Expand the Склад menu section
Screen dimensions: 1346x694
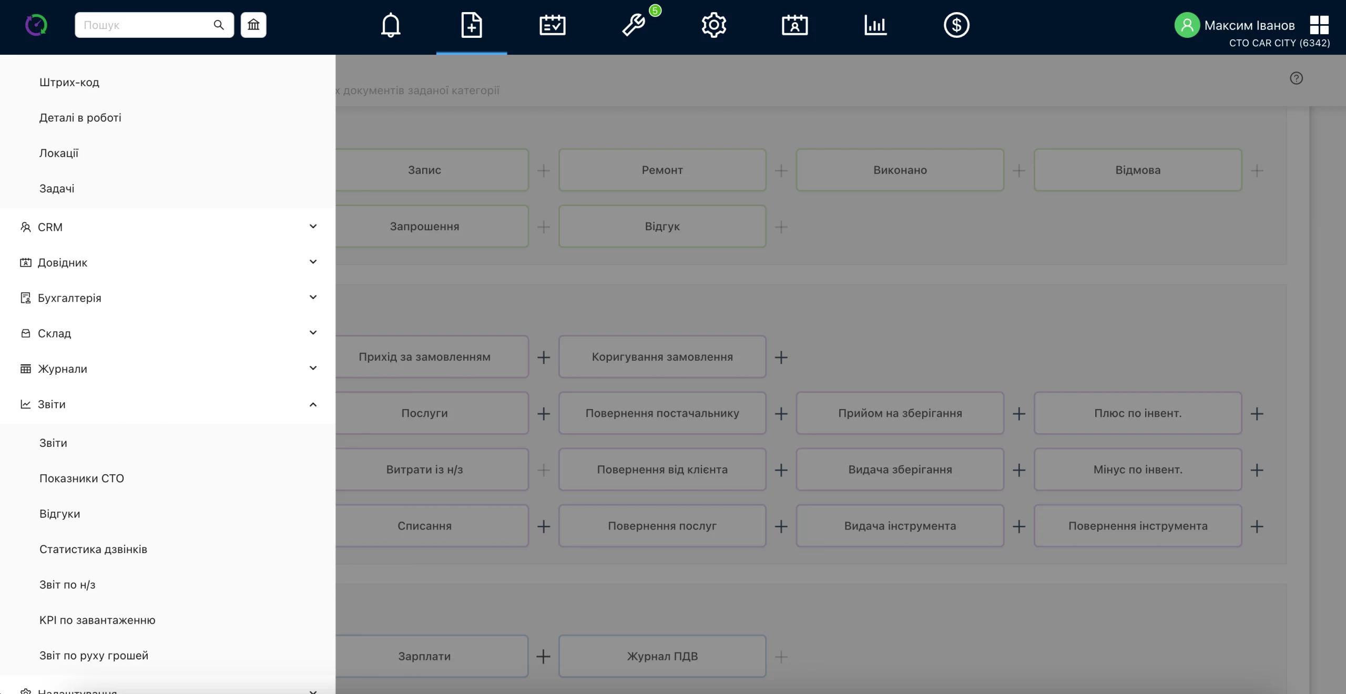[168, 333]
